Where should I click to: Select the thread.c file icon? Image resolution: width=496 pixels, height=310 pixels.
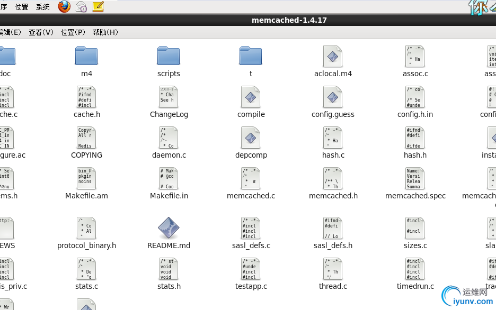click(x=333, y=269)
